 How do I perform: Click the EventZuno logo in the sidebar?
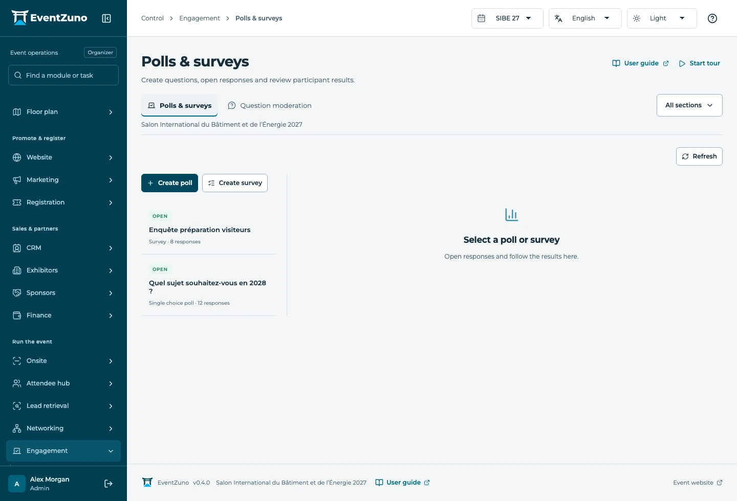coord(50,18)
